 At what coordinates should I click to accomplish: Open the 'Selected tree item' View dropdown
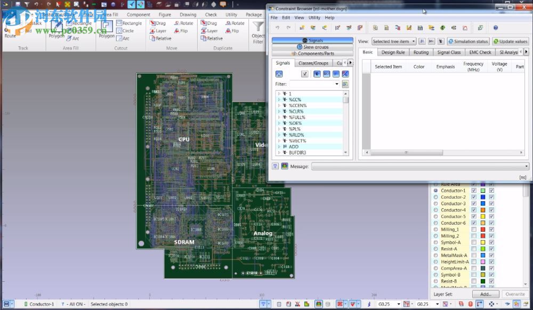click(x=394, y=42)
